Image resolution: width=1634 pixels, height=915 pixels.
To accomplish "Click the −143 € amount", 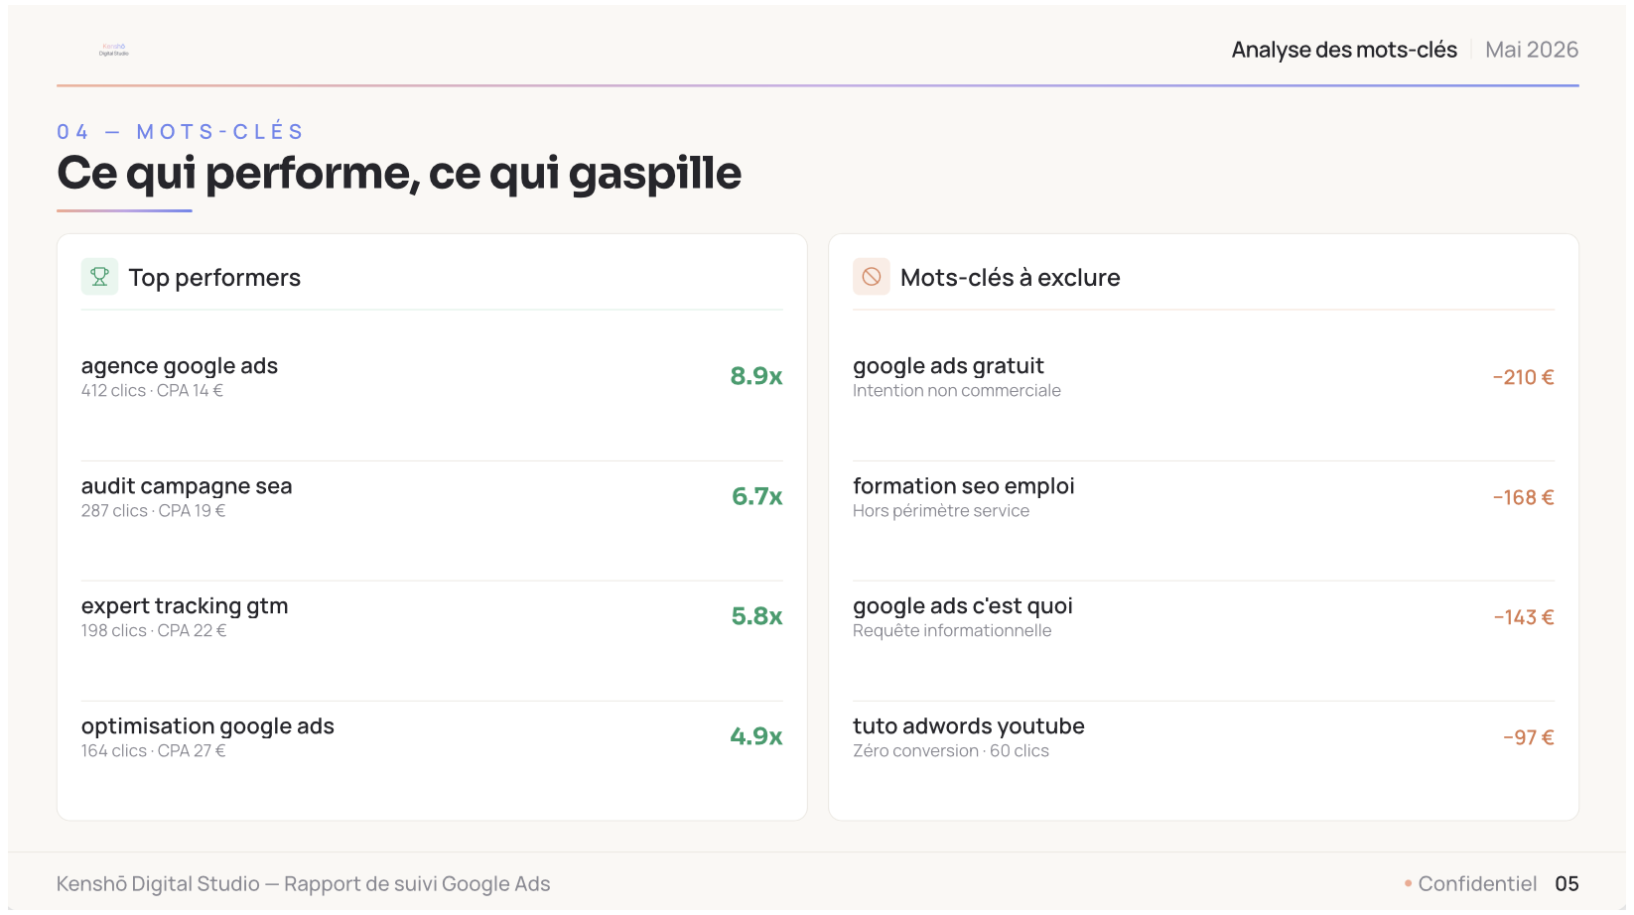I will 1524,617.
